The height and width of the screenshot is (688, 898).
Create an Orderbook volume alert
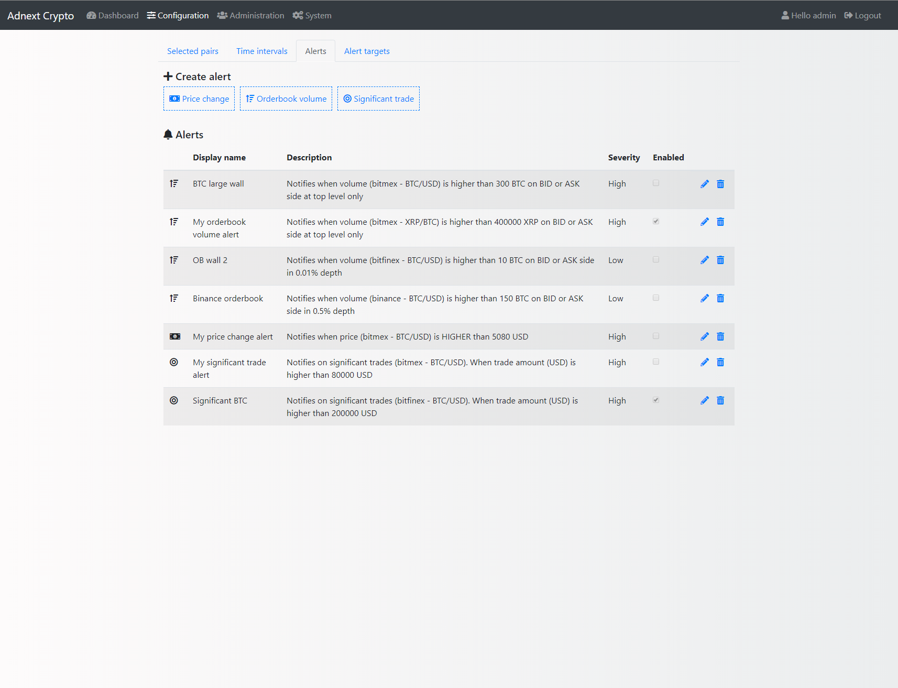point(286,99)
